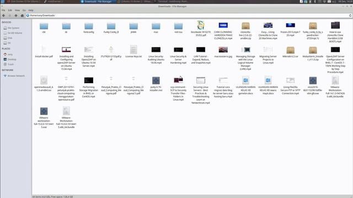Select the Mikrotik 6.2.rar archive
This screenshot has width=353, height=198.
tap(291, 52)
